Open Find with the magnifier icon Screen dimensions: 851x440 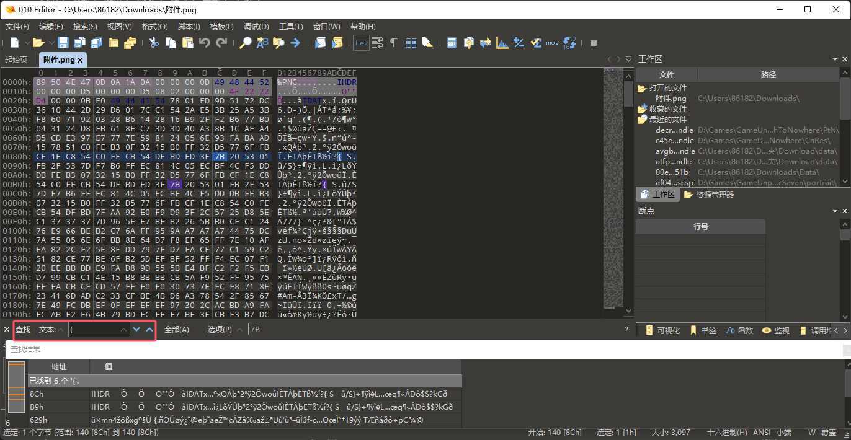point(246,43)
